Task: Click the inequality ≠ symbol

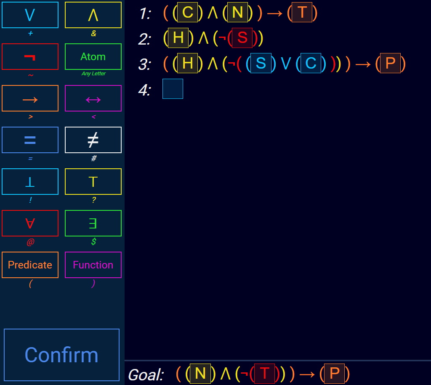Action: (x=93, y=140)
